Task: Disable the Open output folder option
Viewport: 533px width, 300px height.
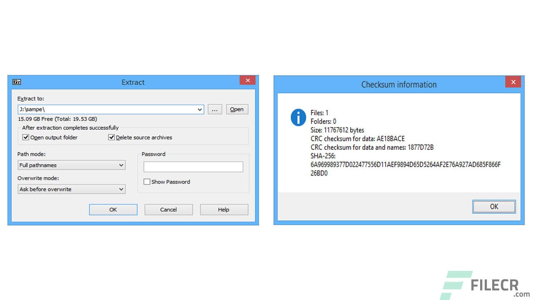Action: [x=26, y=137]
